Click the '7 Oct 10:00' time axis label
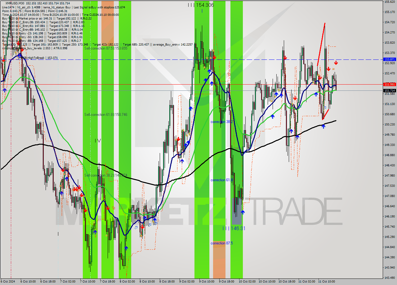397x285 pixels. pyautogui.click(x=87, y=282)
